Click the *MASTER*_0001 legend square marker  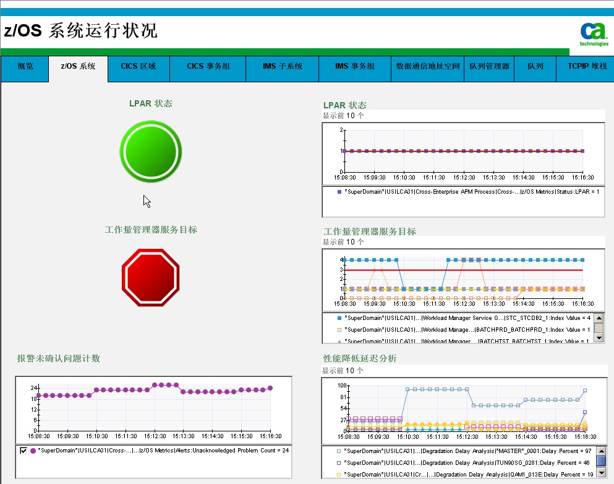(x=339, y=451)
